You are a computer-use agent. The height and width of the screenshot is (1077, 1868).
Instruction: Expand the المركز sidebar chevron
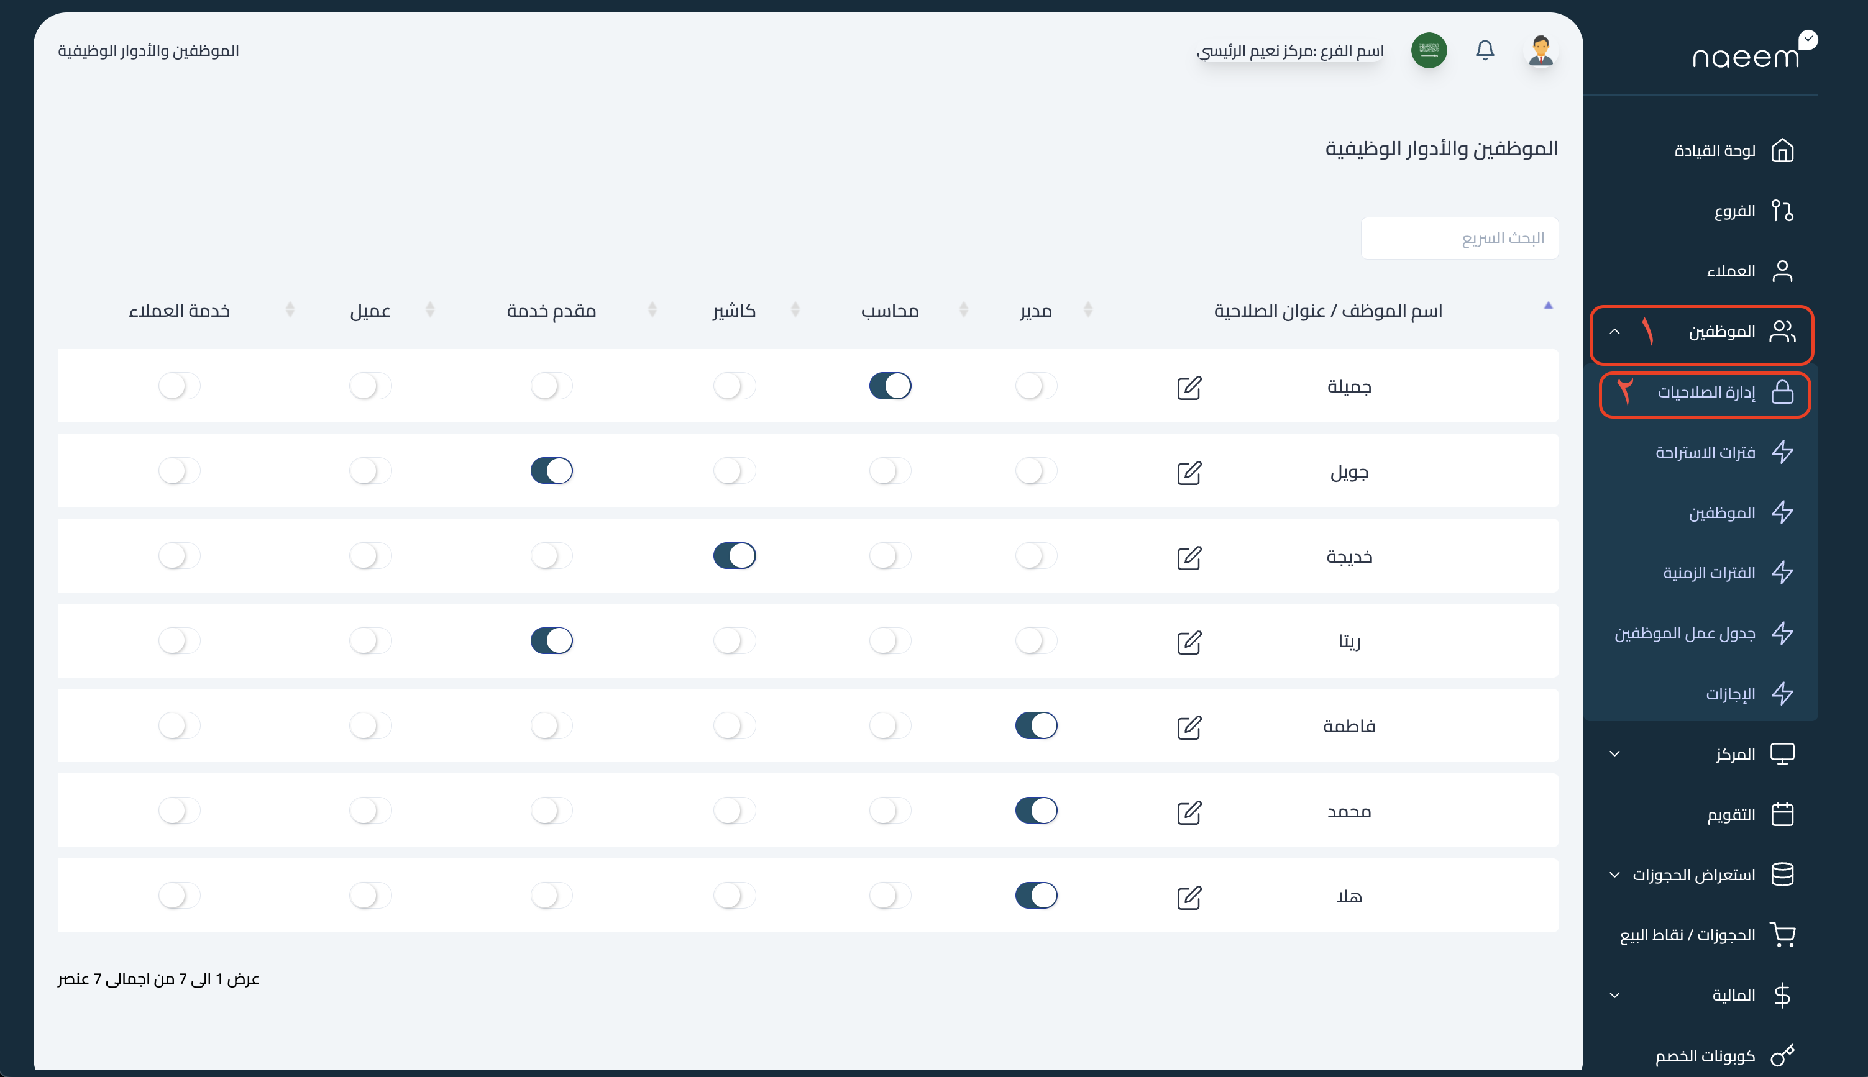pyautogui.click(x=1615, y=754)
